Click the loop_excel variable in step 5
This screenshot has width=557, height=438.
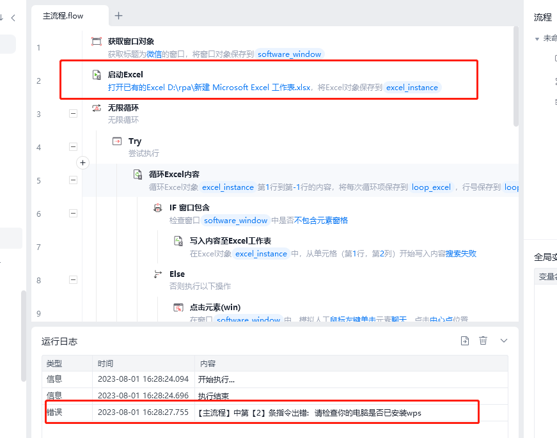click(431, 187)
